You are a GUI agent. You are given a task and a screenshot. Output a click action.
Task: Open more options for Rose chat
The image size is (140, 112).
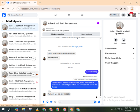34,74
